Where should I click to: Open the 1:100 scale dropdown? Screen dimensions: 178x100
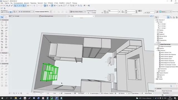click(55, 93)
